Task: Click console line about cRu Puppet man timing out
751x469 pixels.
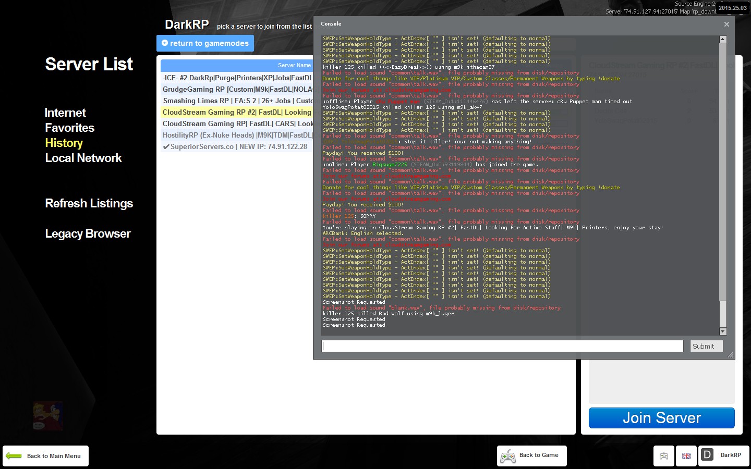Action: tap(477, 102)
